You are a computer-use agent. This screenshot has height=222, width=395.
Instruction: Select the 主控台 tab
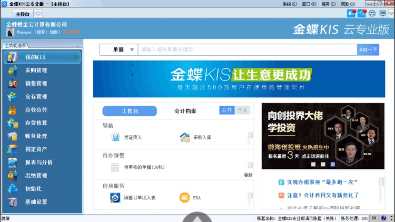tap(23, 14)
